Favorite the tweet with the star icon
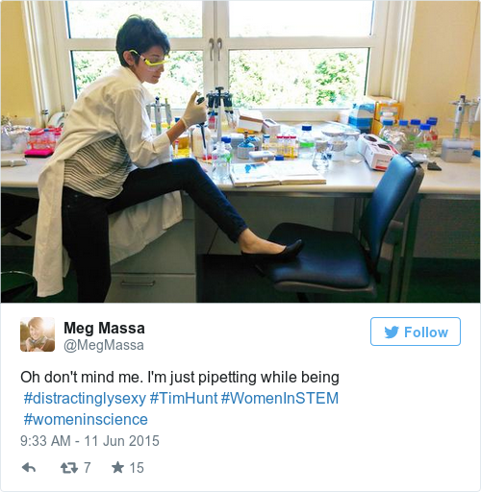This screenshot has width=481, height=492. tap(117, 467)
